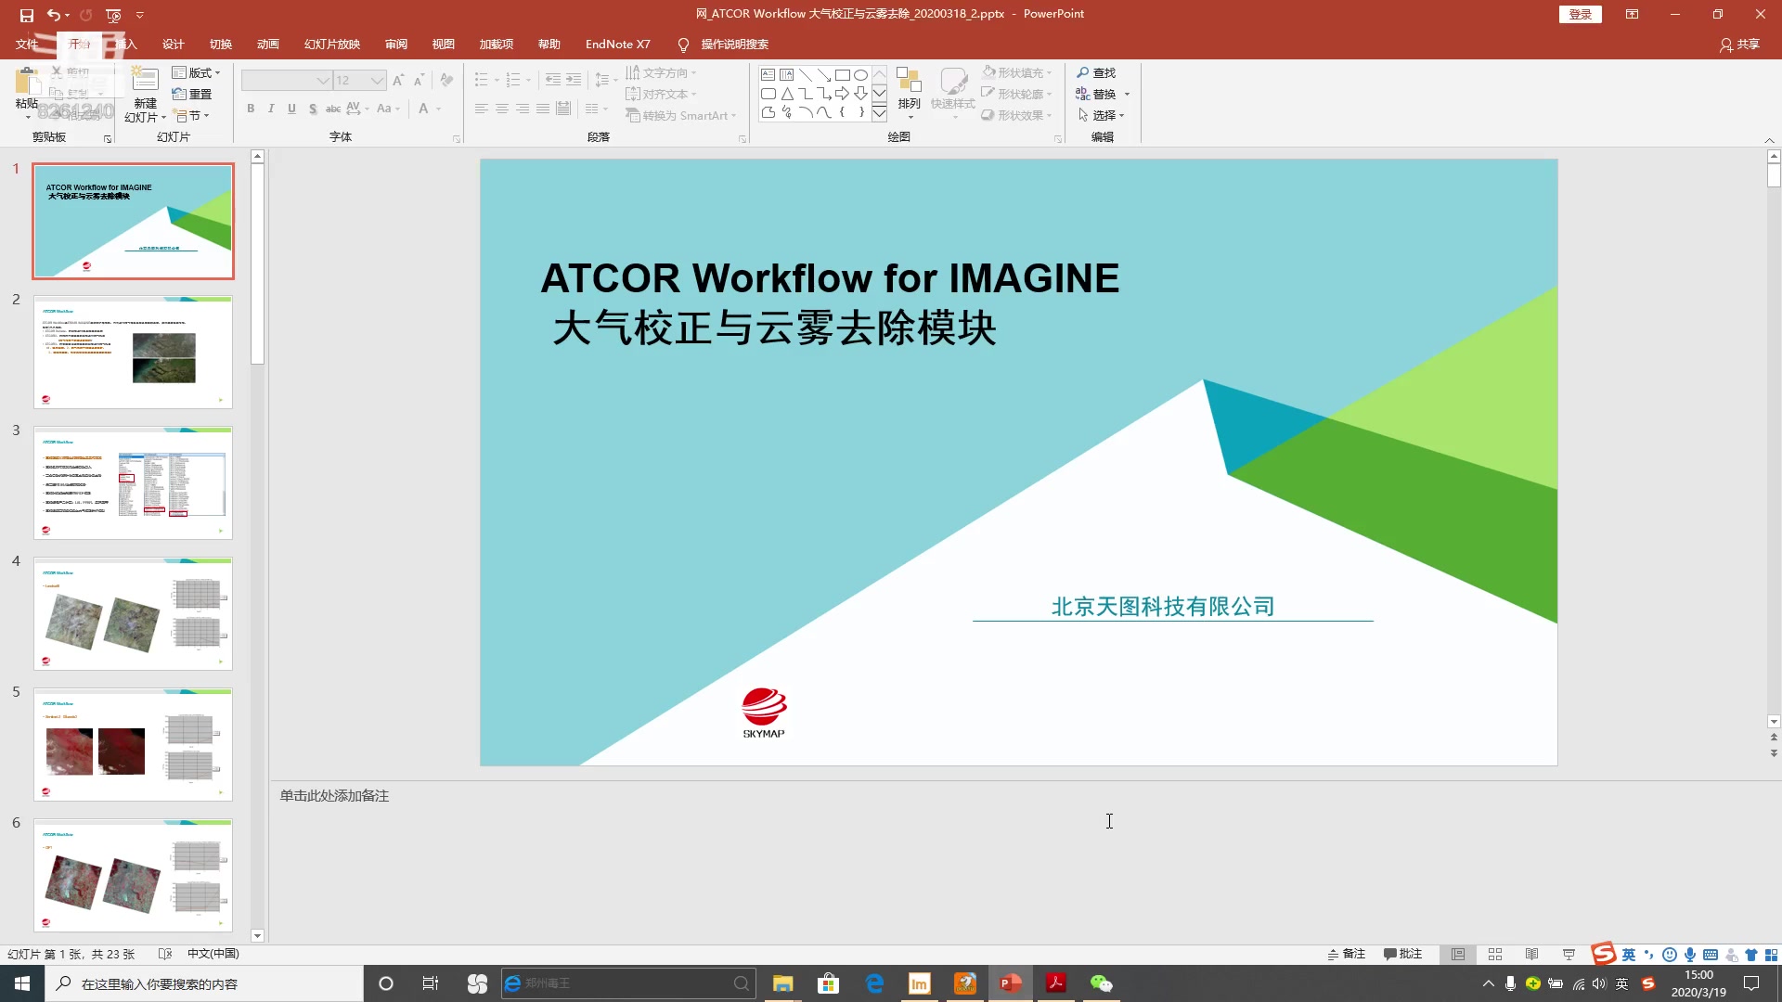The height and width of the screenshot is (1002, 1782).
Task: Open the Shape Fill (形状填充) dropdown
Action: [1017, 72]
